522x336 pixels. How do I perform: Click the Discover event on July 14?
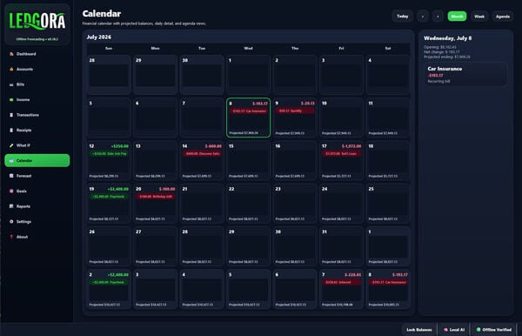[202, 154]
